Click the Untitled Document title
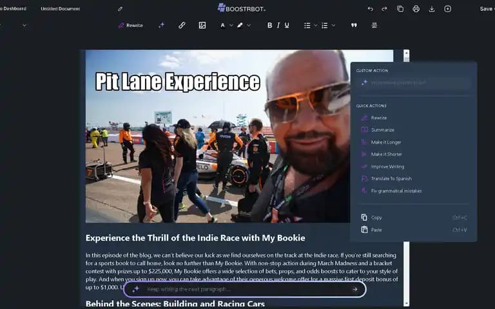Image resolution: width=495 pixels, height=309 pixels. 61,9
